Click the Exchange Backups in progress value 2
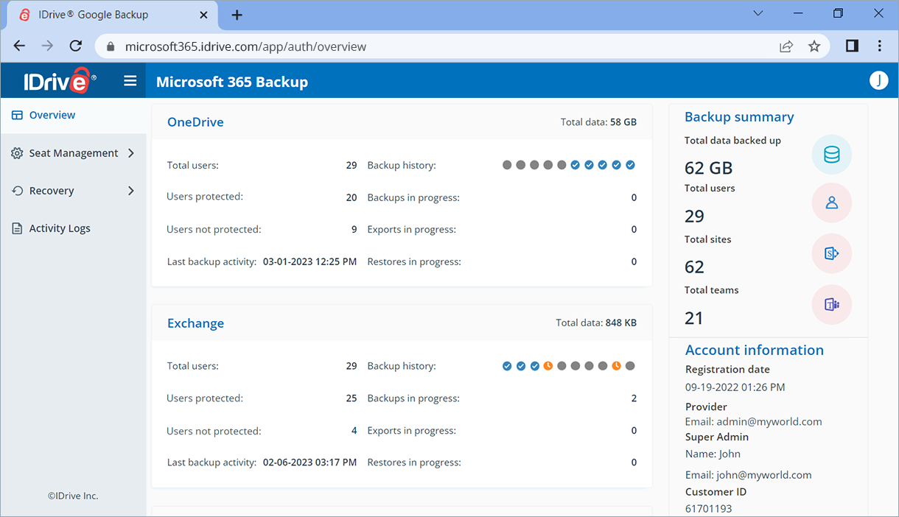The image size is (899, 517). click(x=634, y=398)
